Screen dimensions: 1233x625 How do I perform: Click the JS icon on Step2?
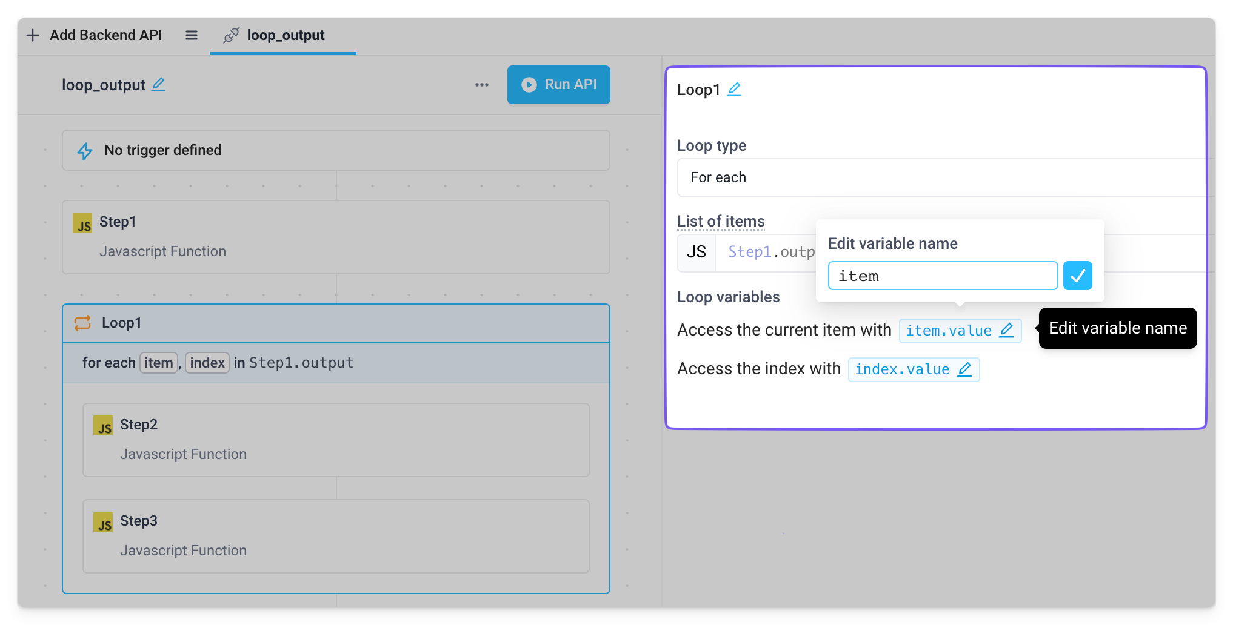104,426
